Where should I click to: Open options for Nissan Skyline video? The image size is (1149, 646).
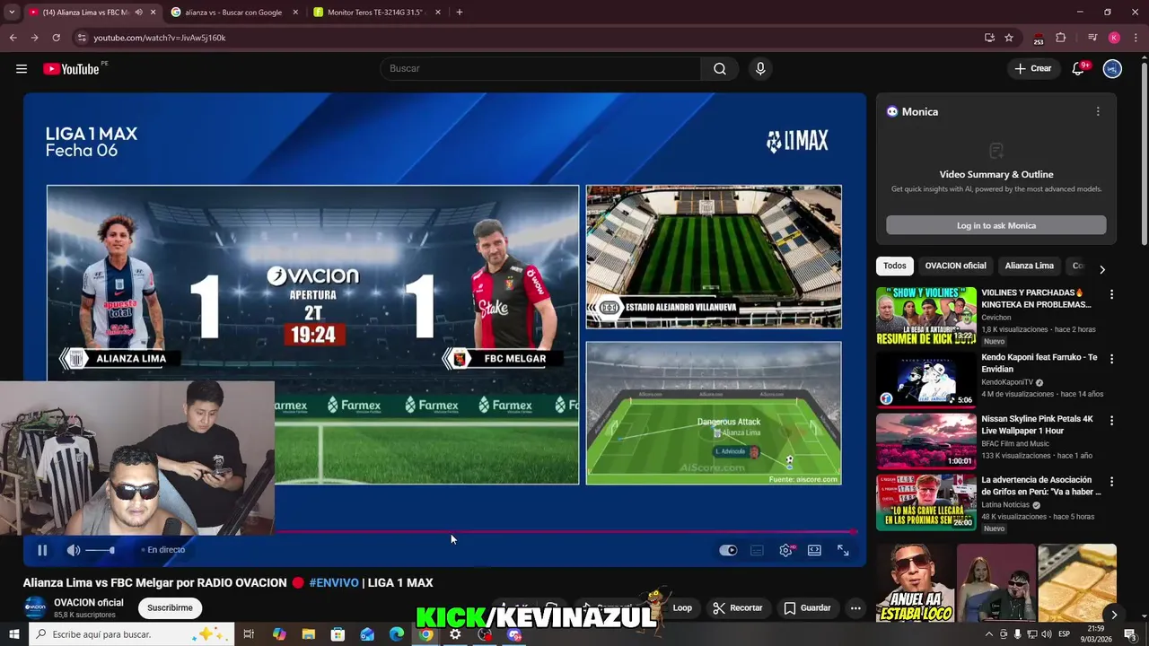1111,420
